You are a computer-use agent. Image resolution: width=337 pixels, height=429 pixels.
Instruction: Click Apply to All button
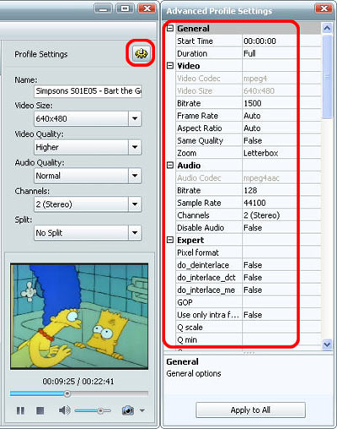(x=250, y=410)
